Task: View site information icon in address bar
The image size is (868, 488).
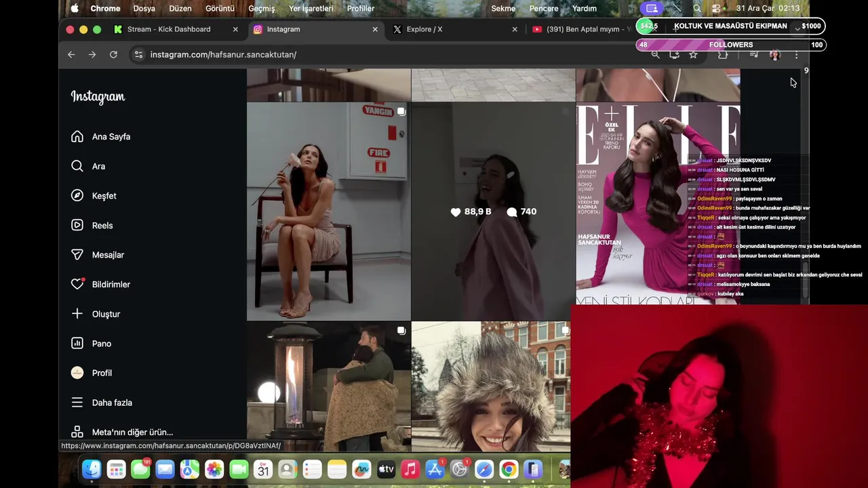Action: tap(138, 54)
